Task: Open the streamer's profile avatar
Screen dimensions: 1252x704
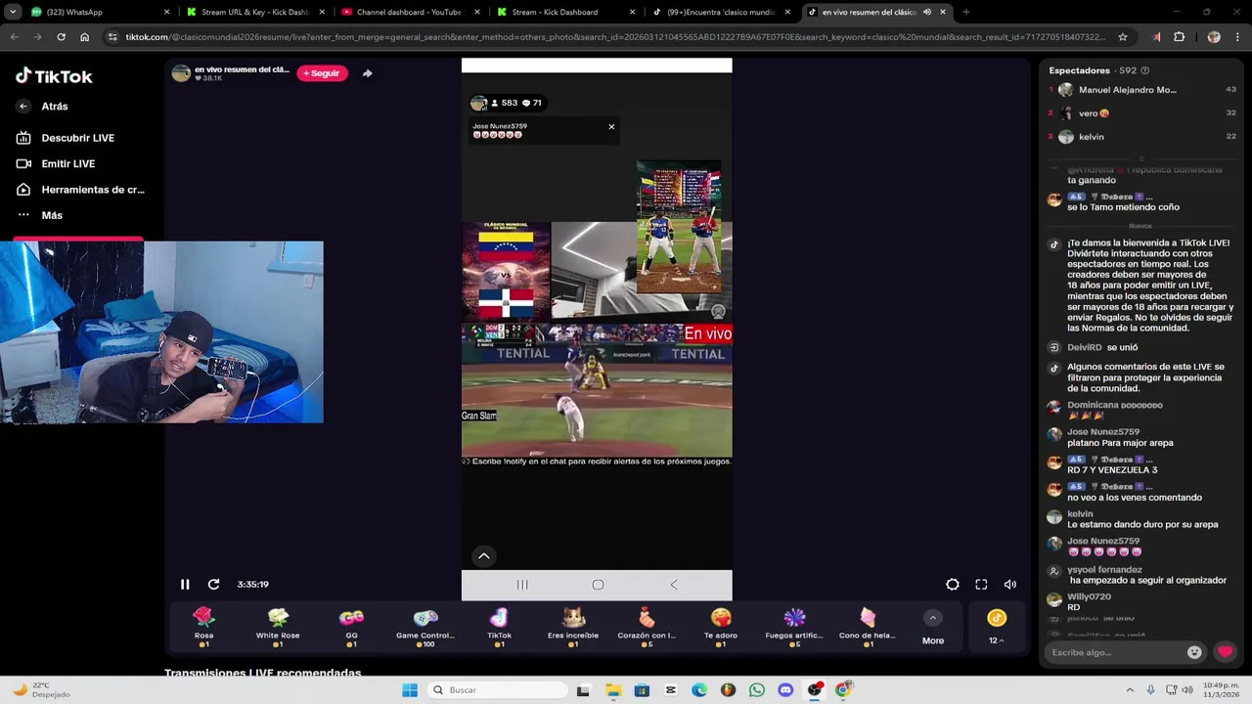Action: 181,73
